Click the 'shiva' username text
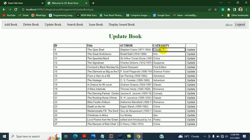Screen dimensions: 250x140 click(x=229, y=25)
